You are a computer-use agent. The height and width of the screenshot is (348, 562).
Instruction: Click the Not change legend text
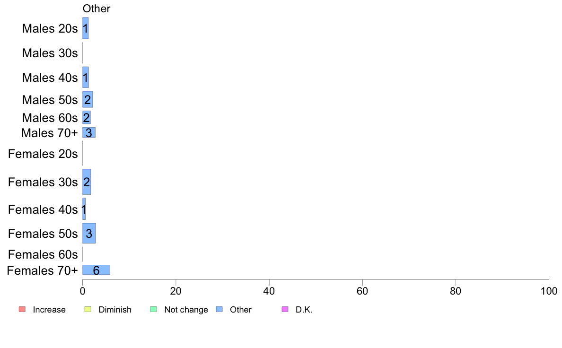[186, 310]
